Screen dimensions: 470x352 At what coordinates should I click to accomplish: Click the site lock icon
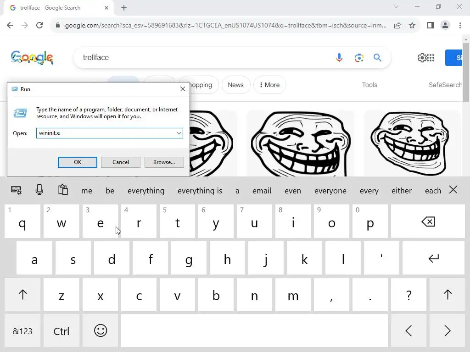[58, 26]
